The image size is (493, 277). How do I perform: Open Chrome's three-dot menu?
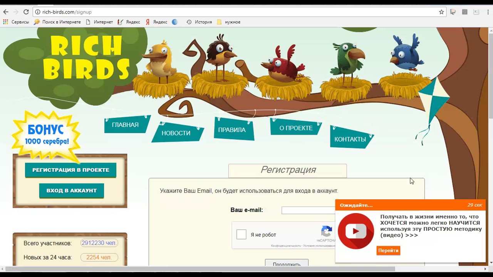coord(487,12)
